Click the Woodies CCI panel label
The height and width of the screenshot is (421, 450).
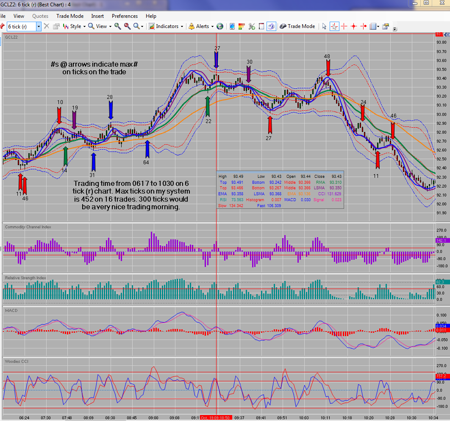click(x=17, y=361)
